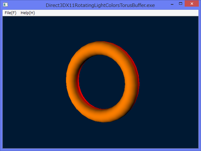The height and width of the screenshot is (151, 201).
Task: Open the Help(H) menu
Action: point(28,13)
